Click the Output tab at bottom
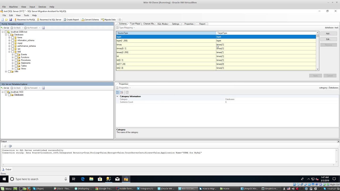Screen dimensions: 340x191 coord(7,170)
